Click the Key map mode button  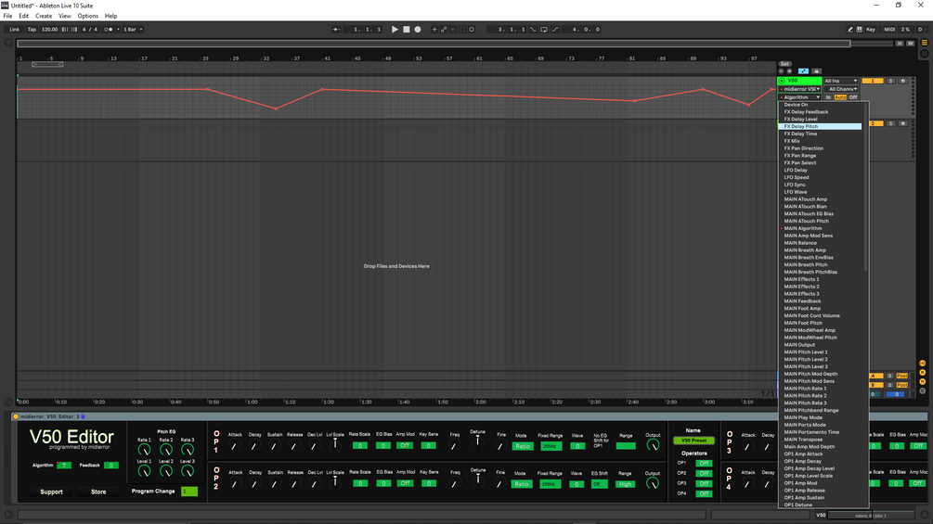click(871, 29)
